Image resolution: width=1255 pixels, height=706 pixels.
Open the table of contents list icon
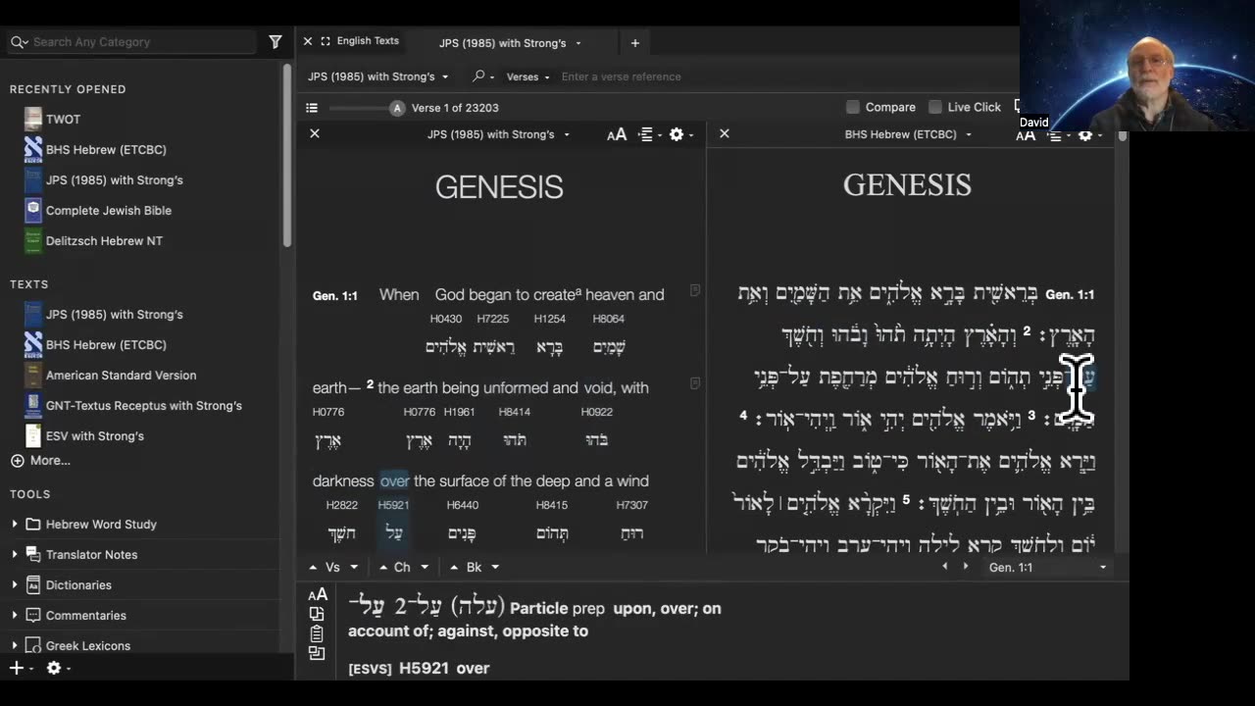[312, 108]
